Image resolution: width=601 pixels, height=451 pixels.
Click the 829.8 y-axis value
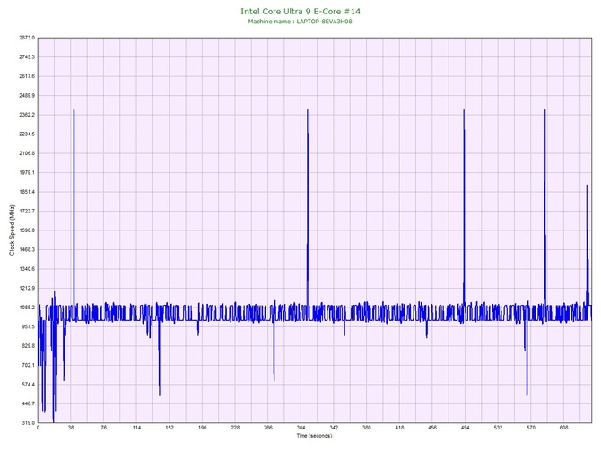coord(28,346)
